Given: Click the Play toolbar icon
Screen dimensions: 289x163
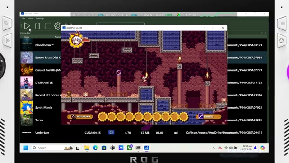Looking at the screenshot, I should [27, 26].
